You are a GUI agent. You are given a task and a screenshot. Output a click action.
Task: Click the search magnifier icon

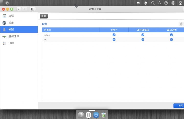pyautogui.click(x=153, y=3)
